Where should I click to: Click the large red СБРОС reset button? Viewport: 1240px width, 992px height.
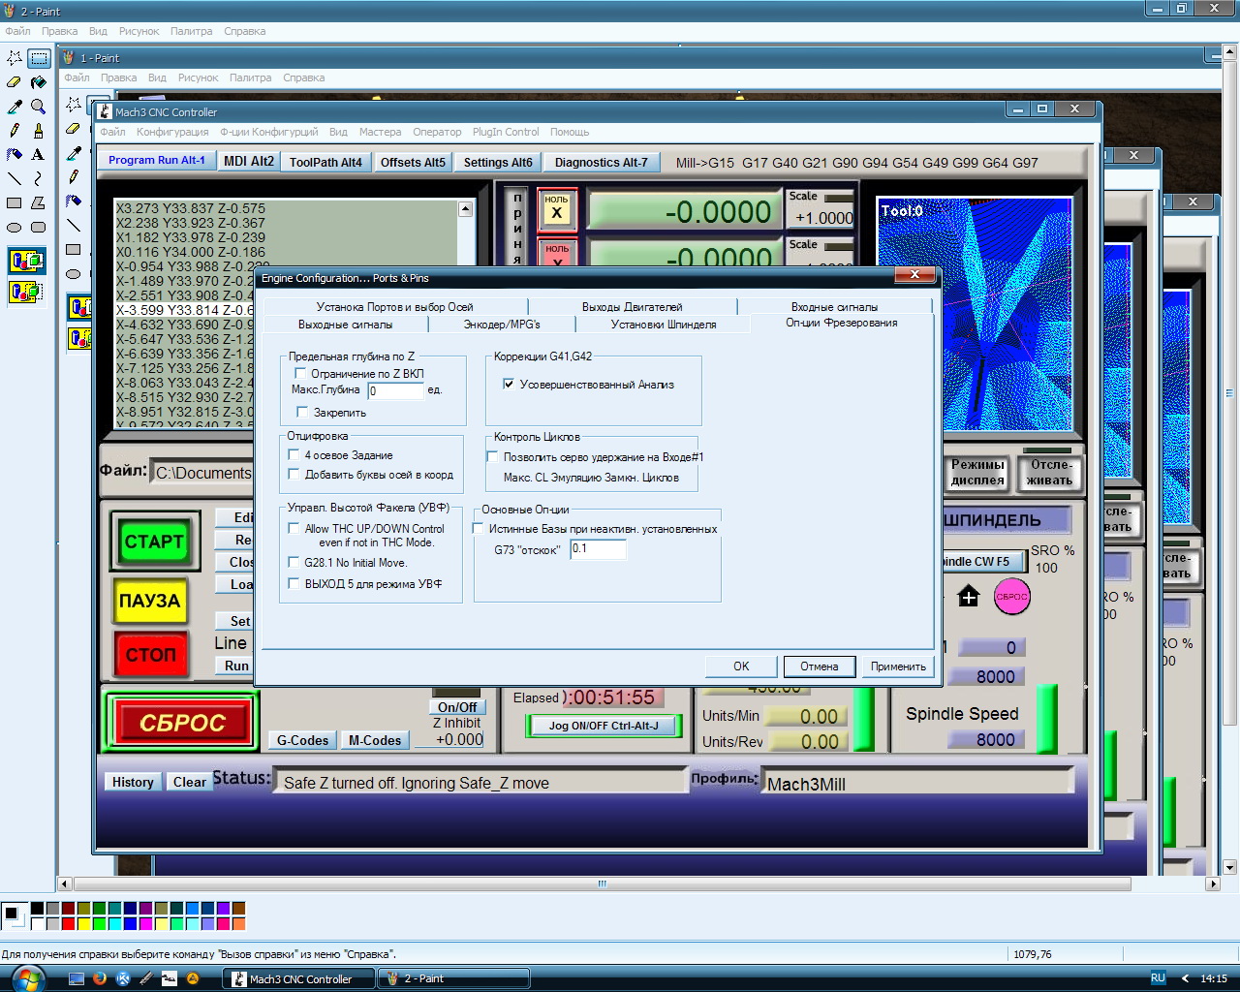(182, 723)
